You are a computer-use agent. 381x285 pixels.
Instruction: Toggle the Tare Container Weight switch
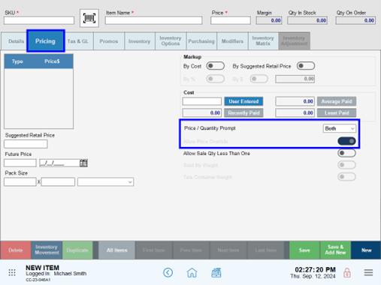click(x=346, y=177)
